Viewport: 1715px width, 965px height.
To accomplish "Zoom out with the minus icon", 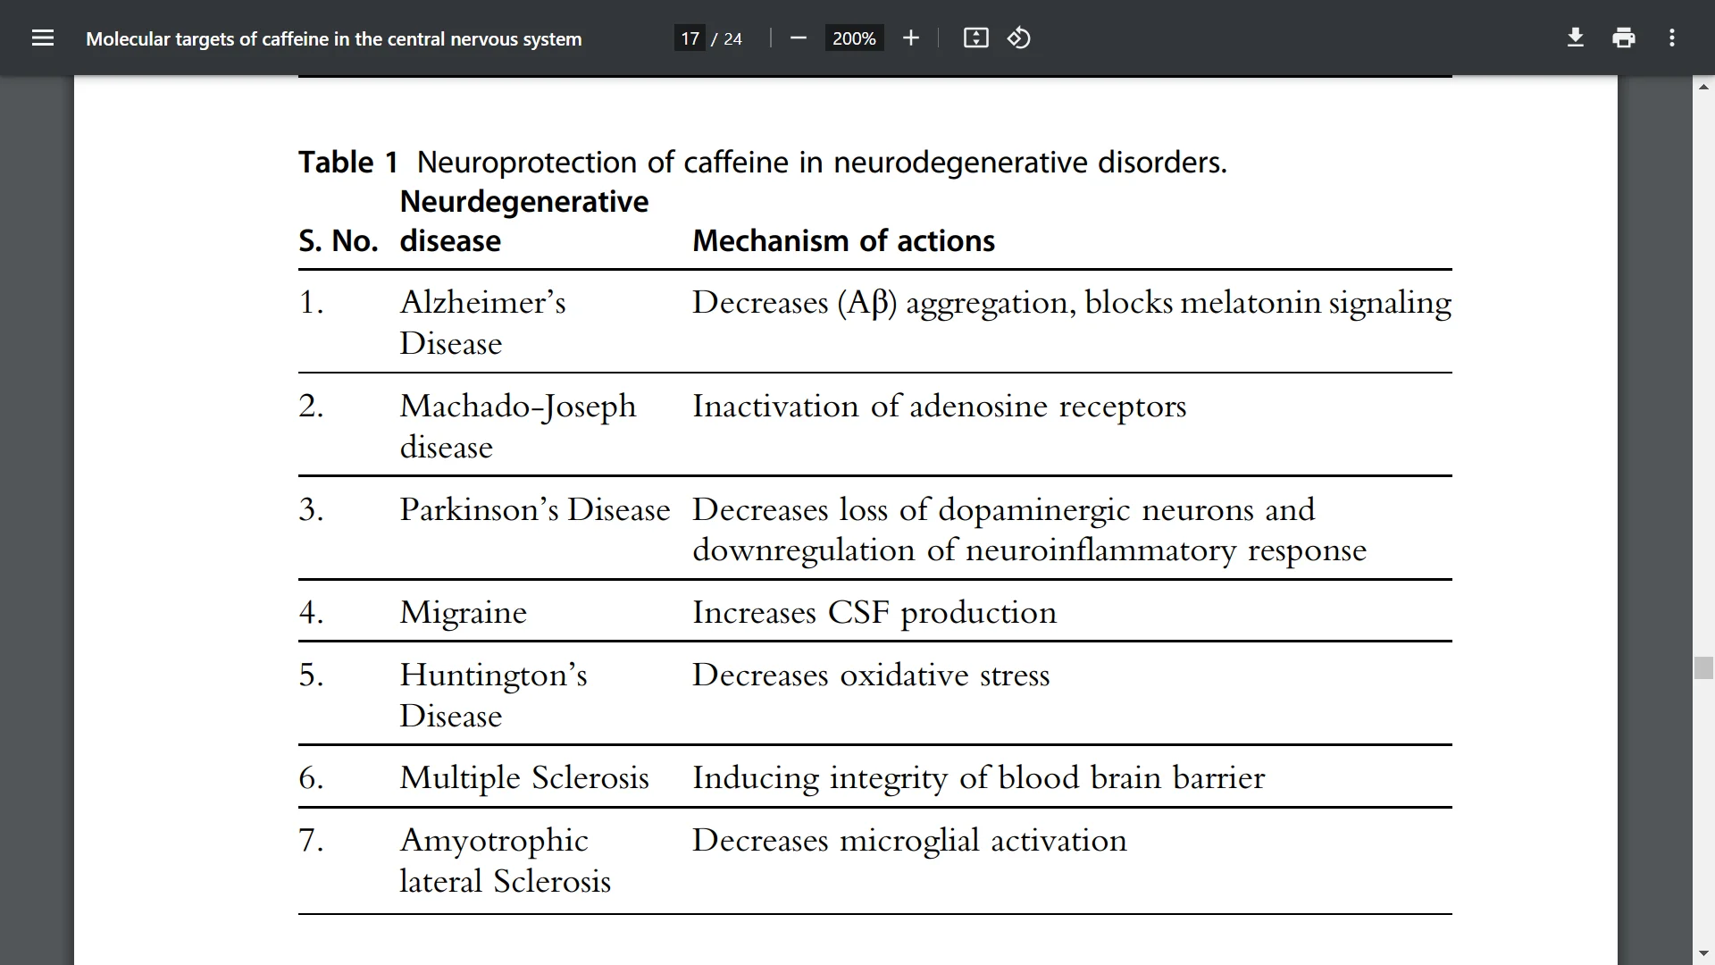I will pyautogui.click(x=799, y=38).
